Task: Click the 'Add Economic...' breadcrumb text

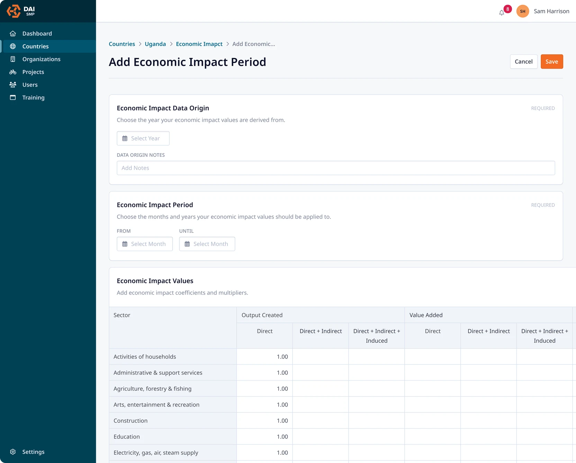Action: (254, 44)
